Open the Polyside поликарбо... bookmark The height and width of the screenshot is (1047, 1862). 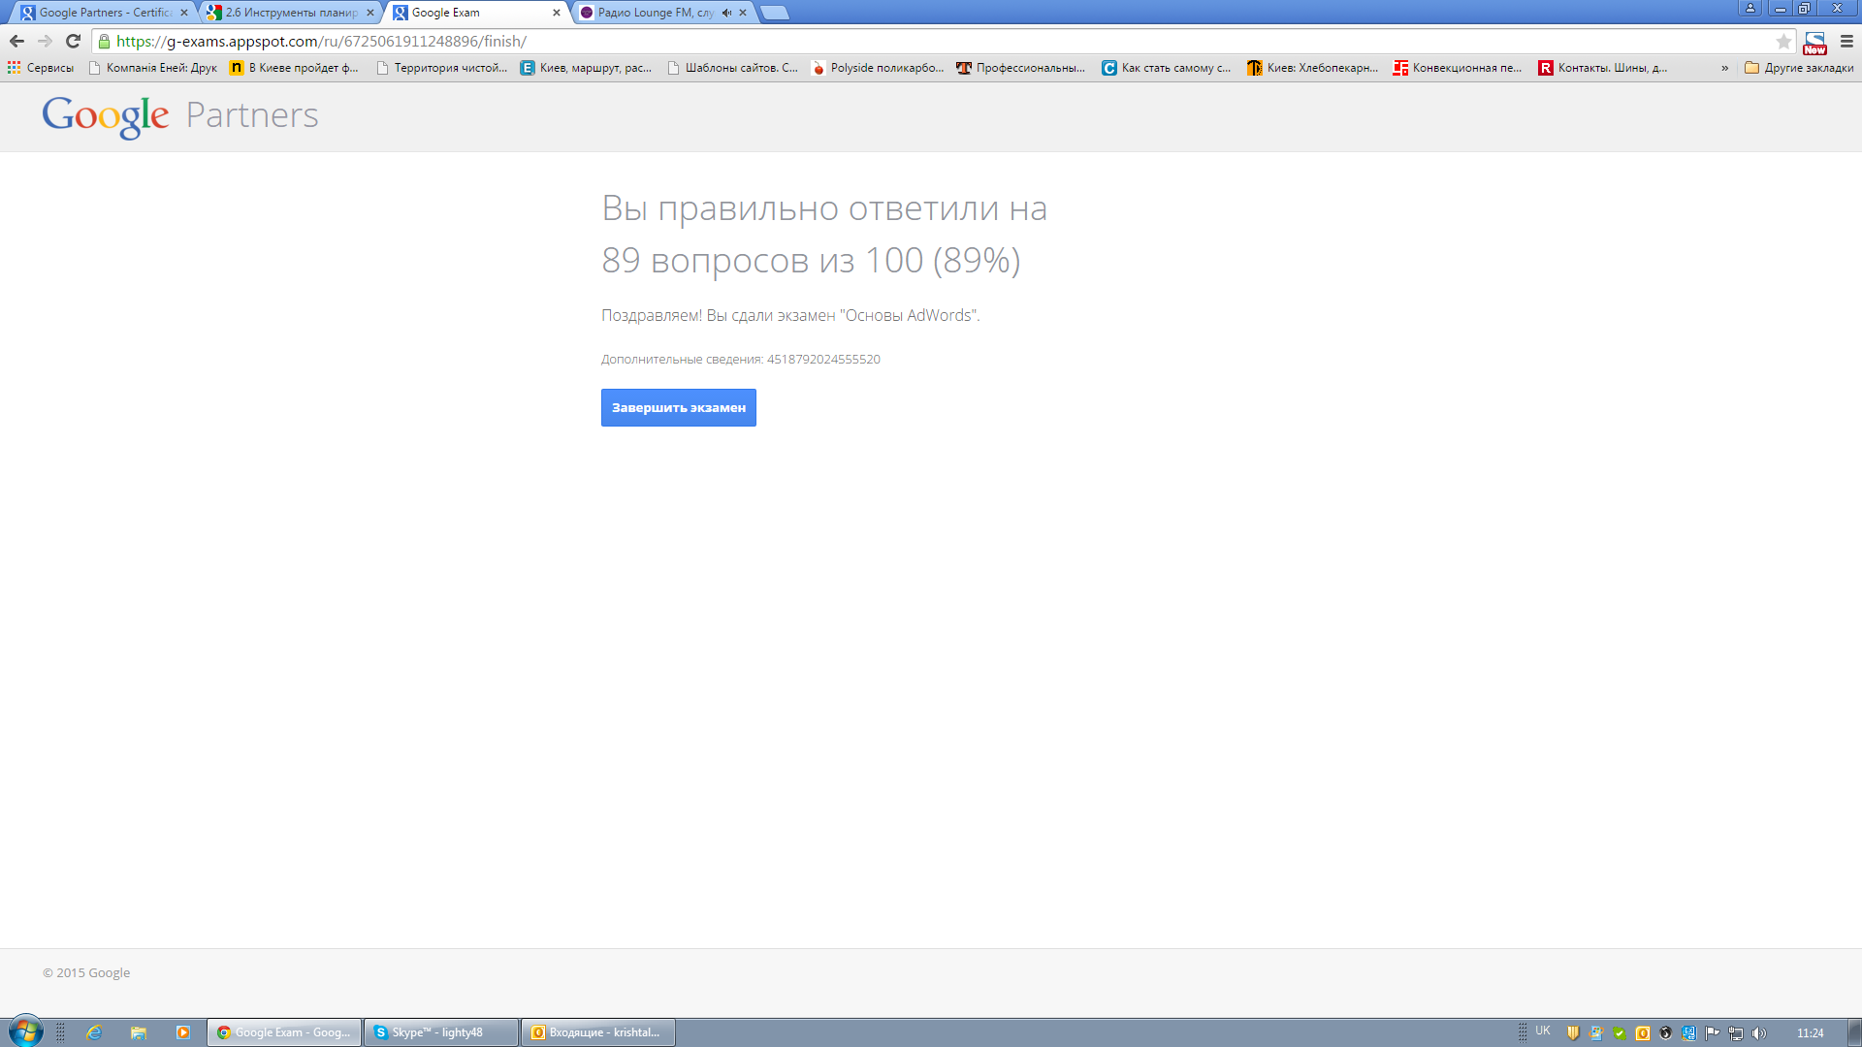pyautogui.click(x=878, y=68)
